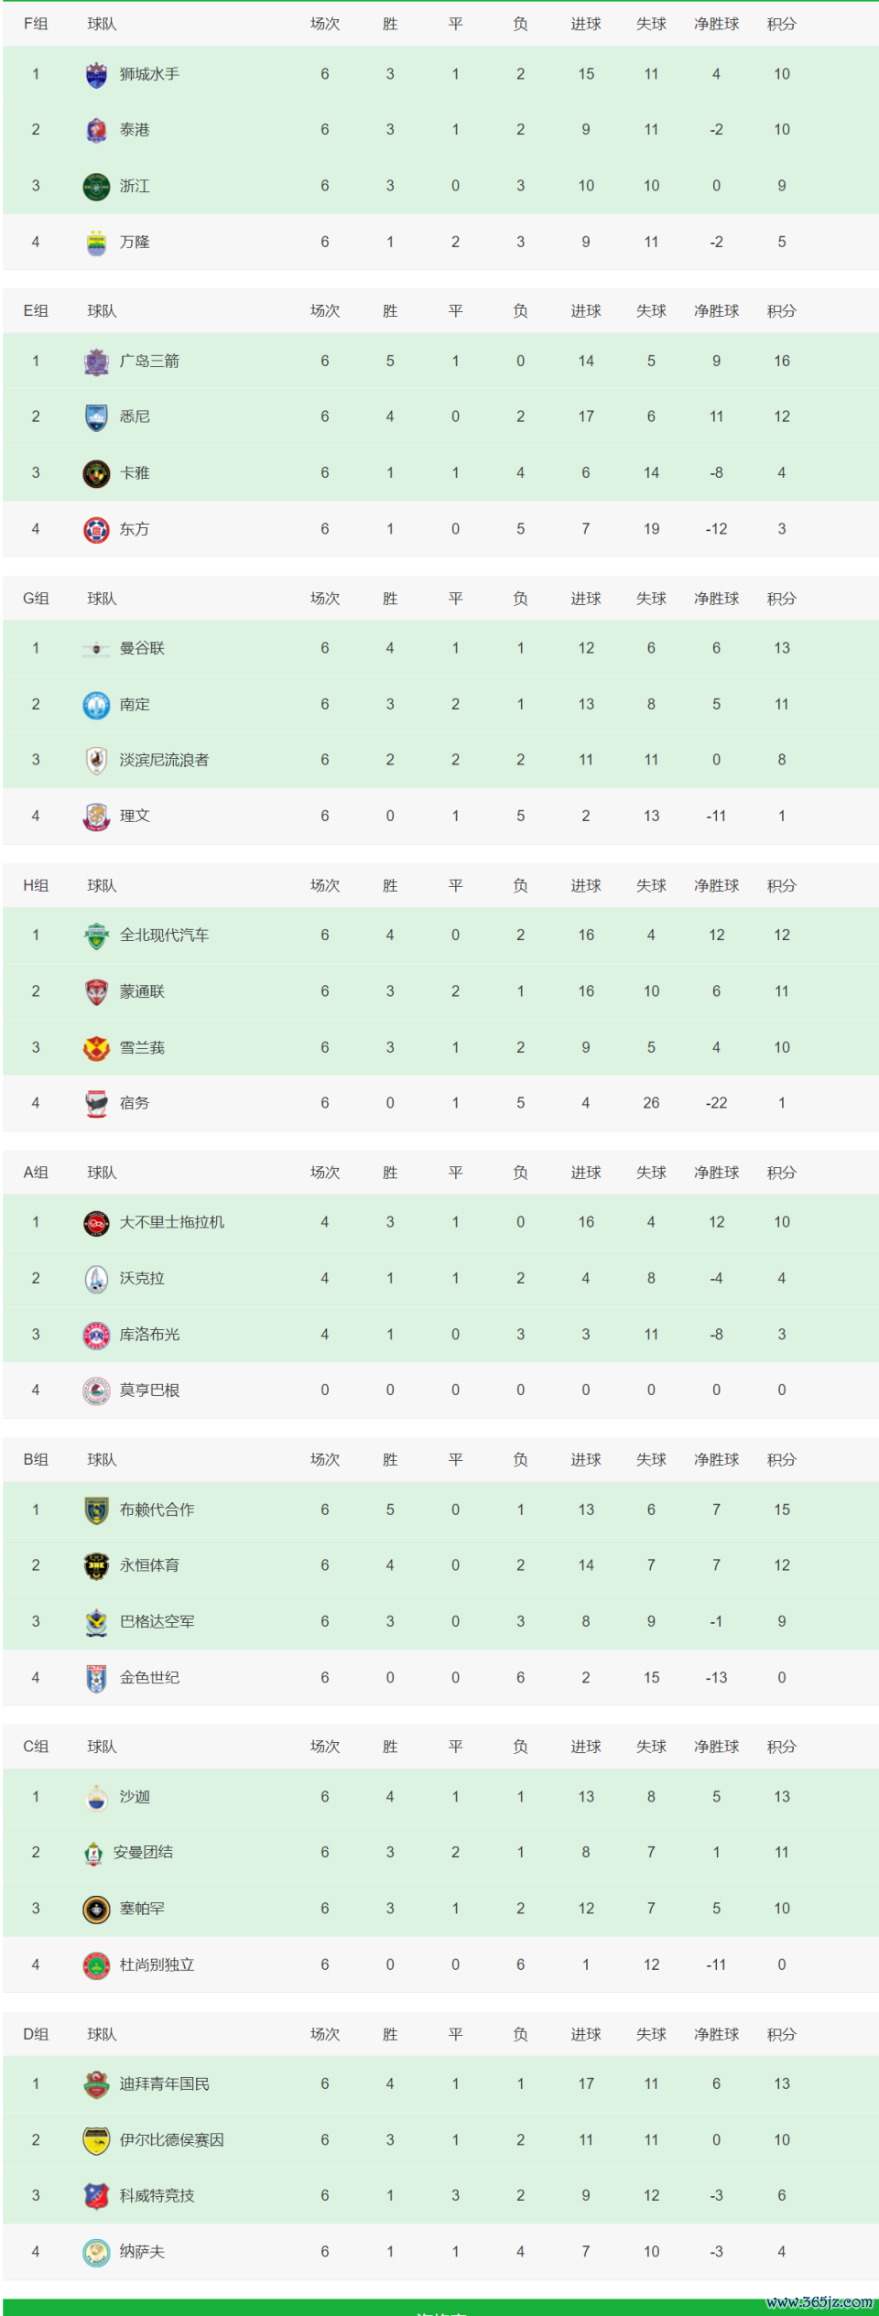Click the 雪兰莪 club logo
Viewport: 879px width, 2316px height.
[x=96, y=1048]
